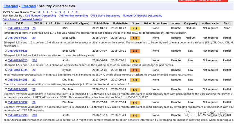Click the 7.5 score badge for CVE-2018-6835
Image resolution: width=234 pixels, height=124 pixels.
pyautogui.click(x=135, y=70)
